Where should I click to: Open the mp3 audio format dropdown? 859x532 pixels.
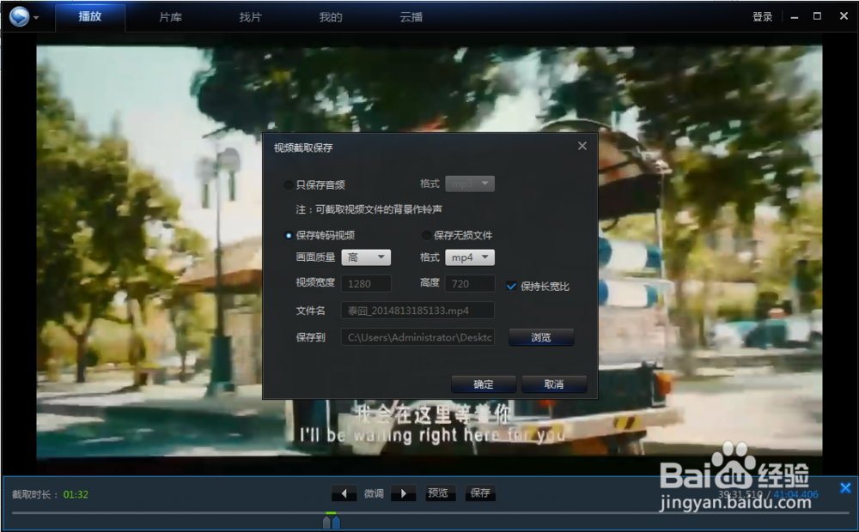[470, 184]
